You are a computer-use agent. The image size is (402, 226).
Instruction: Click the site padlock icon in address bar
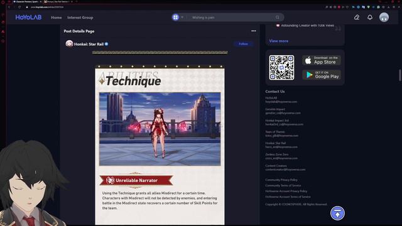[x=27, y=7]
